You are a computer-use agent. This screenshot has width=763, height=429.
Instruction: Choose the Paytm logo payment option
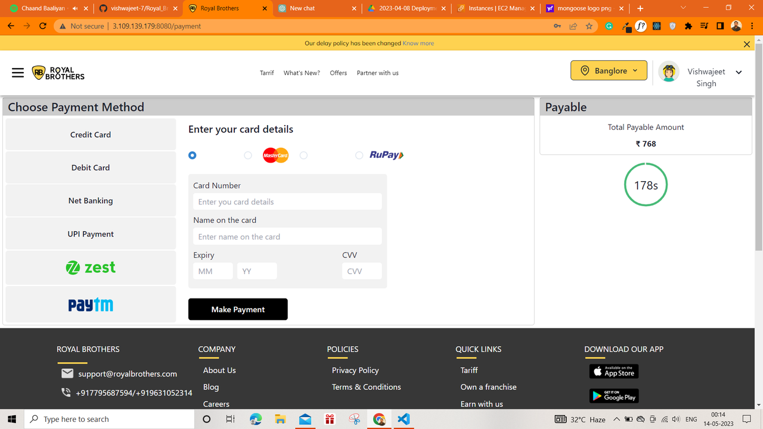pos(91,304)
